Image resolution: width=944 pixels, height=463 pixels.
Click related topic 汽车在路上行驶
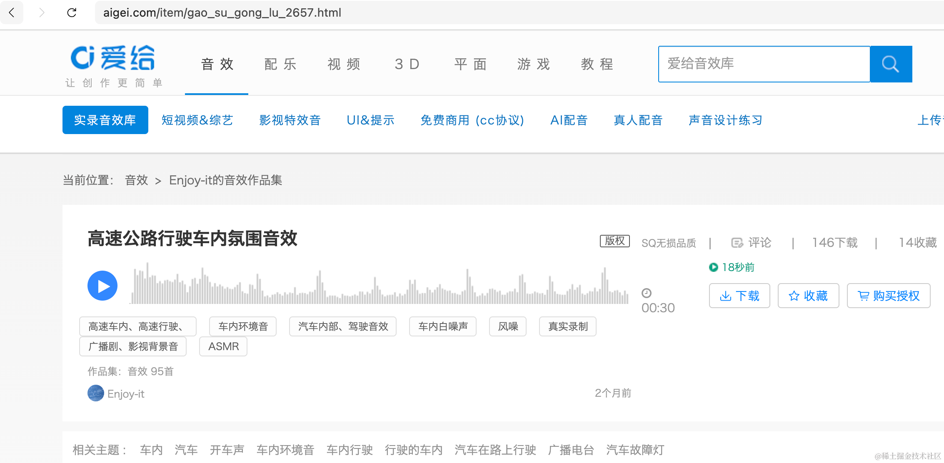(x=495, y=450)
